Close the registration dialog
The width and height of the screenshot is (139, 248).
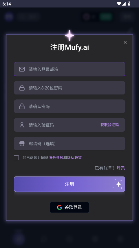[125, 42]
